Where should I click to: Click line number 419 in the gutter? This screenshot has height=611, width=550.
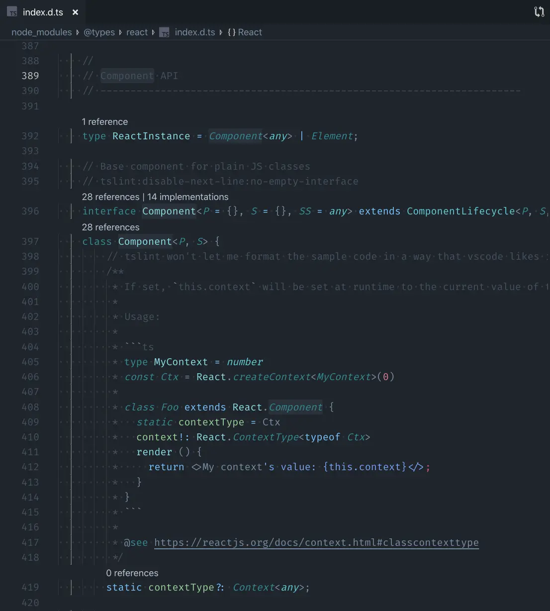tap(30, 587)
